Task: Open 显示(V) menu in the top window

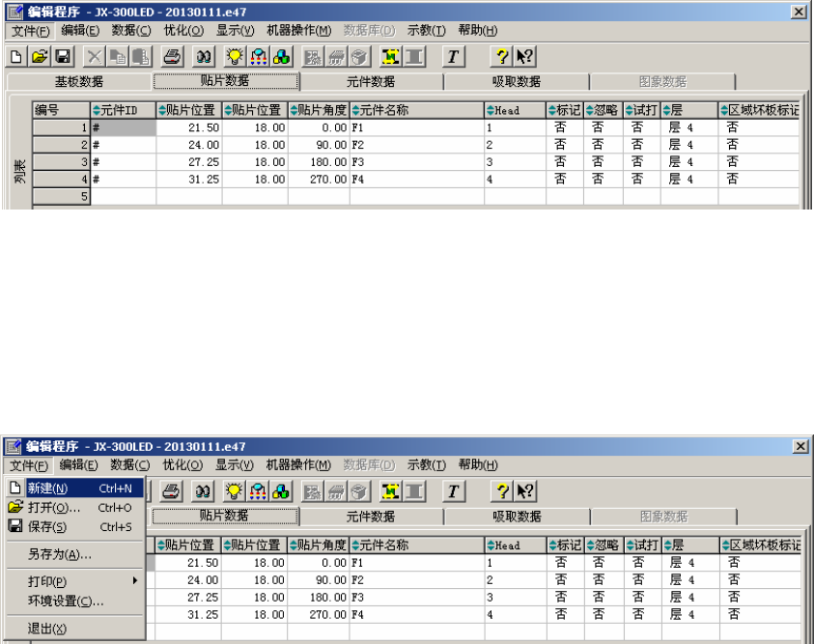Action: [x=236, y=31]
